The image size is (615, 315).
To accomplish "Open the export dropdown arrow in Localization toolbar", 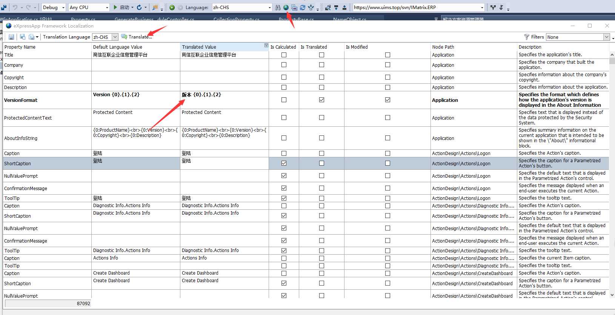I will pyautogui.click(x=37, y=37).
